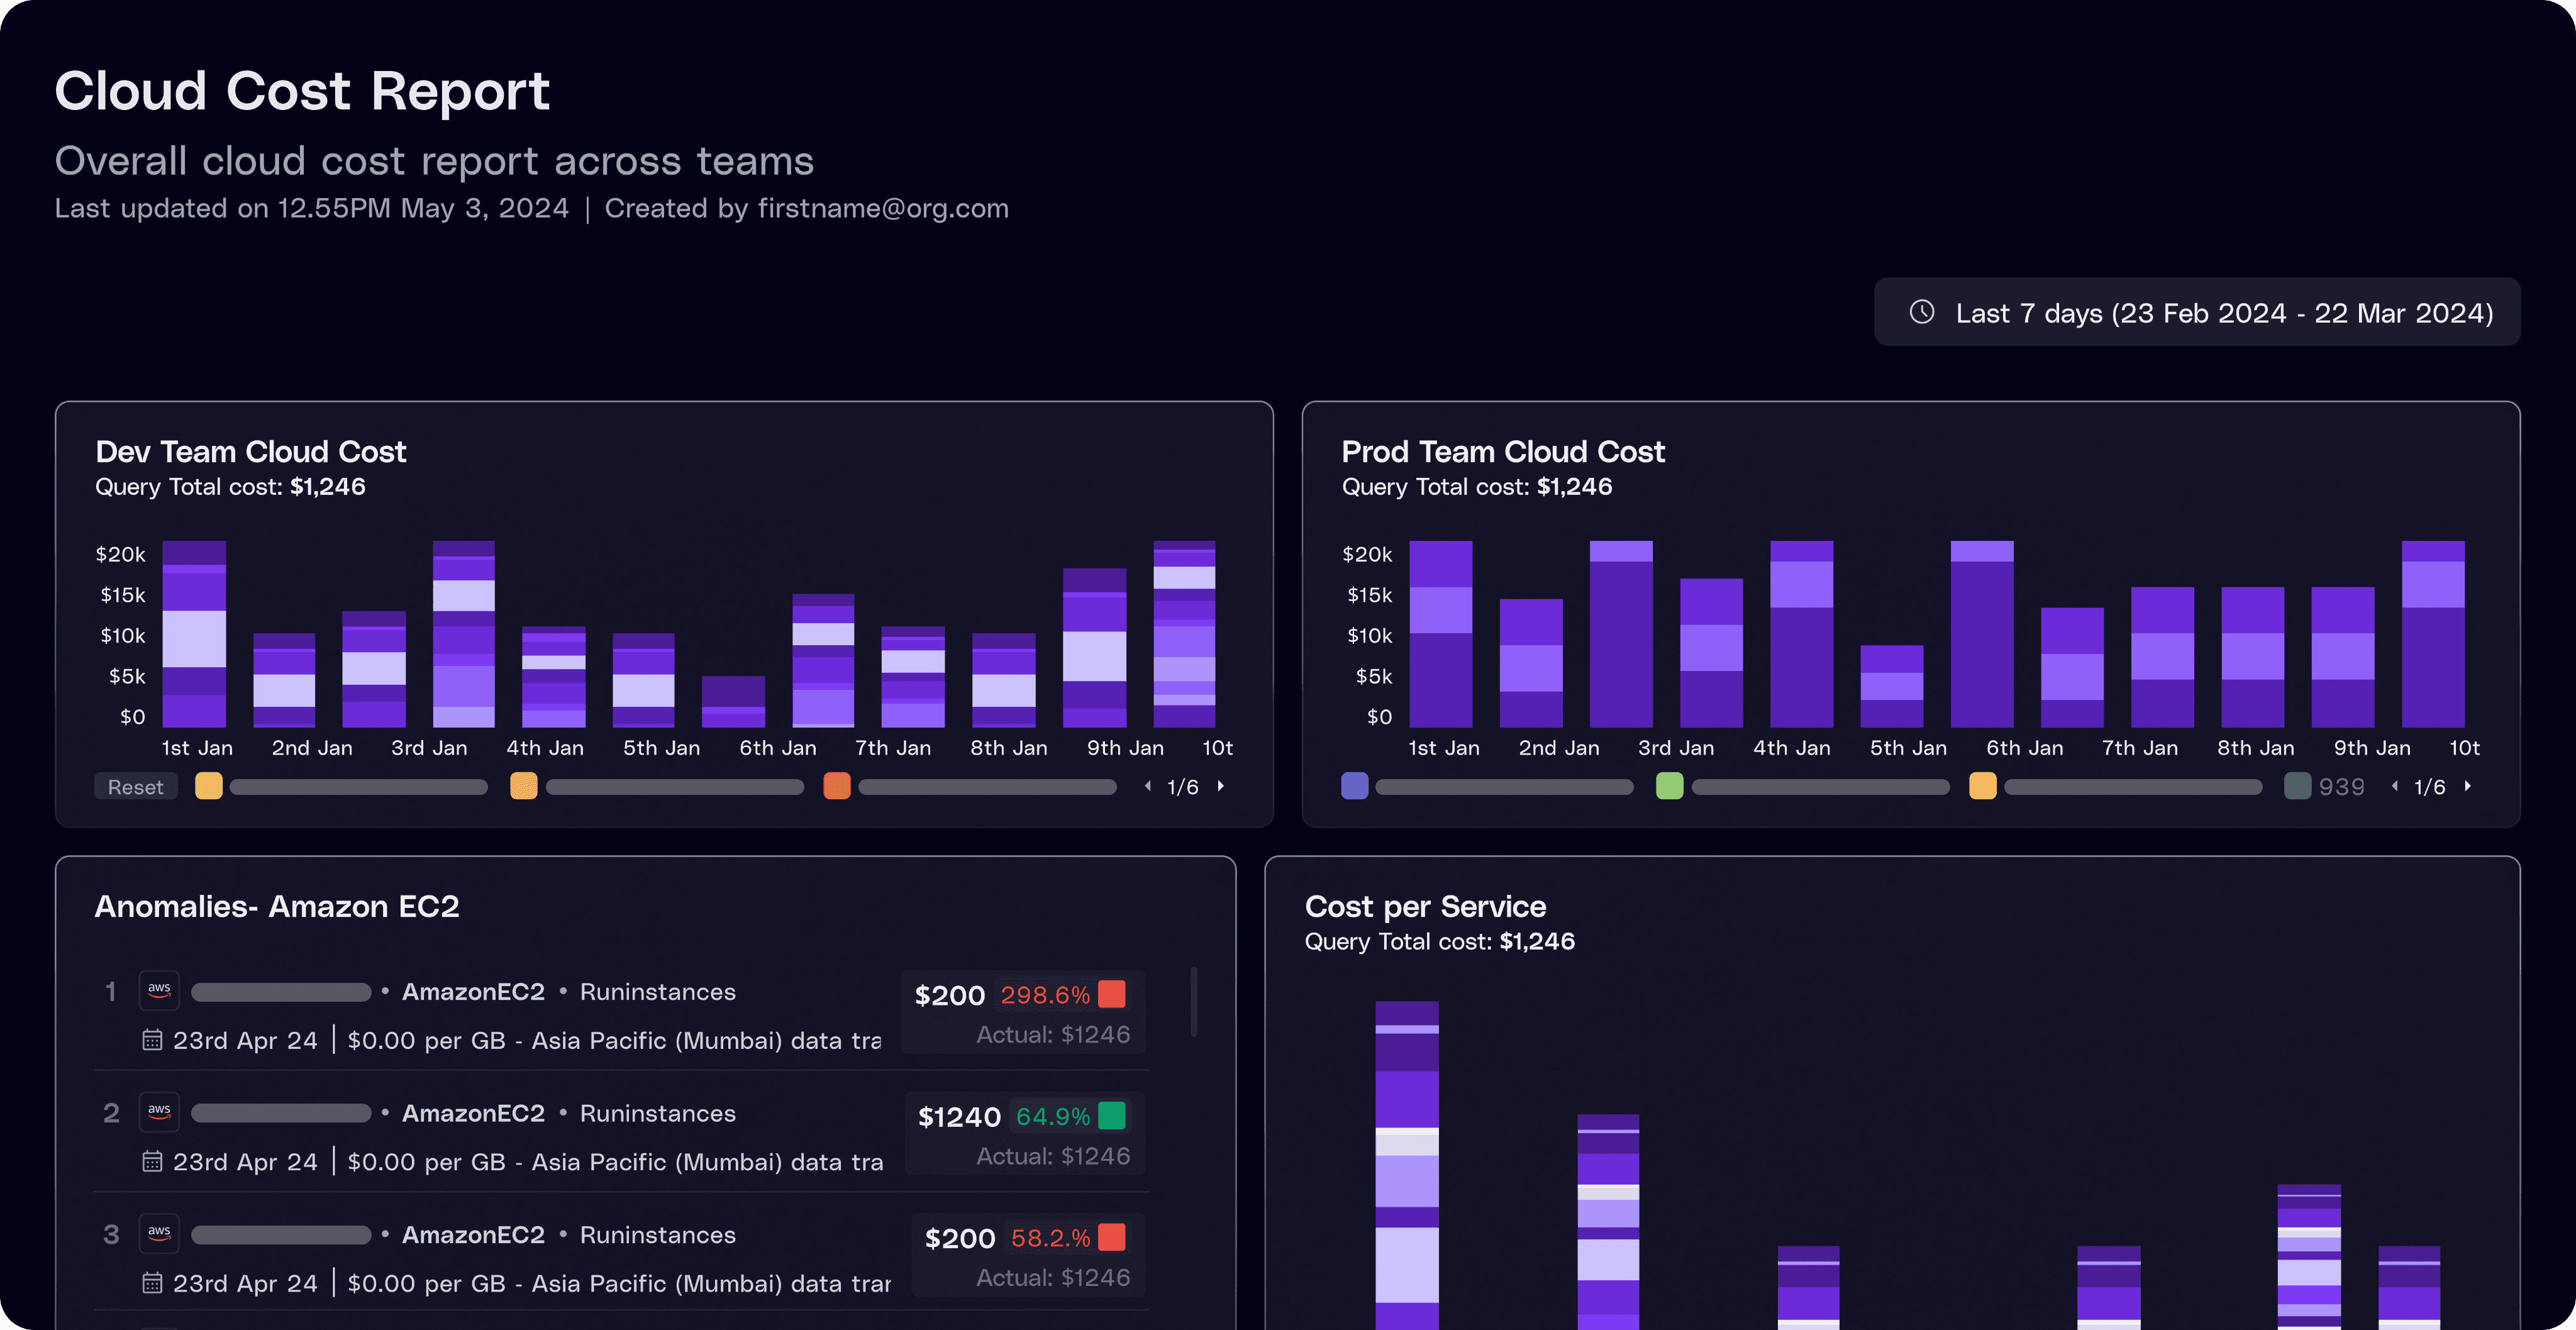The height and width of the screenshot is (1330, 2576).
Task: Click AWS icon on anomaly row 1
Action: coord(159,990)
